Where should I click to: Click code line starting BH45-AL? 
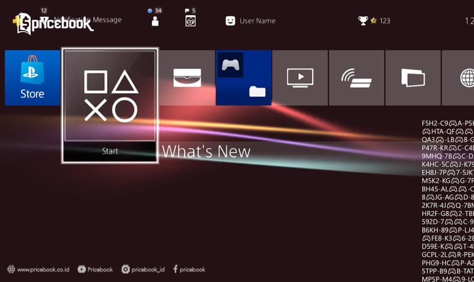[448, 189]
